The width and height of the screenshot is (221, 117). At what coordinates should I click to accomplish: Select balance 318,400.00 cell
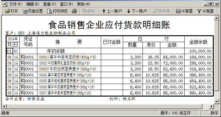click(199, 69)
